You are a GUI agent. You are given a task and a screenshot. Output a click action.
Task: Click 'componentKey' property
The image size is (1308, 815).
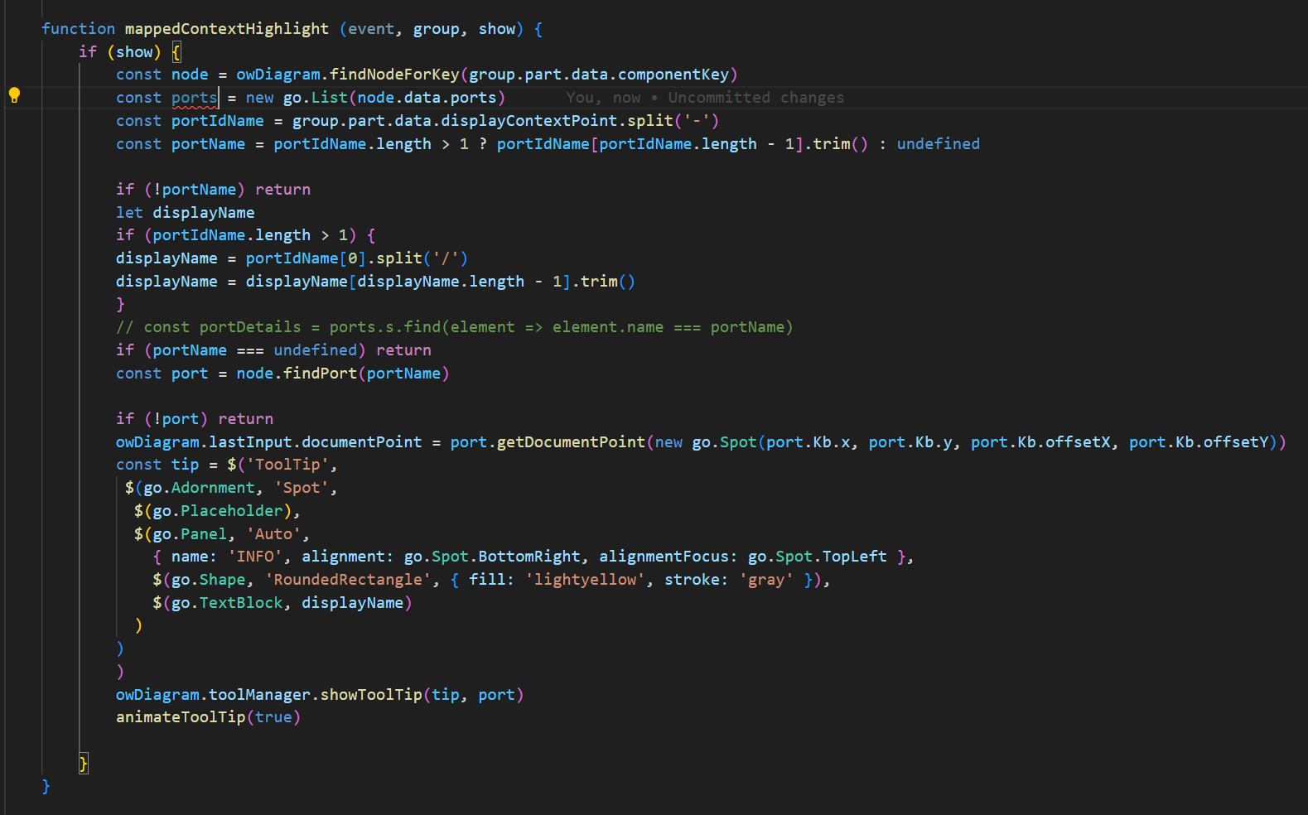click(673, 75)
